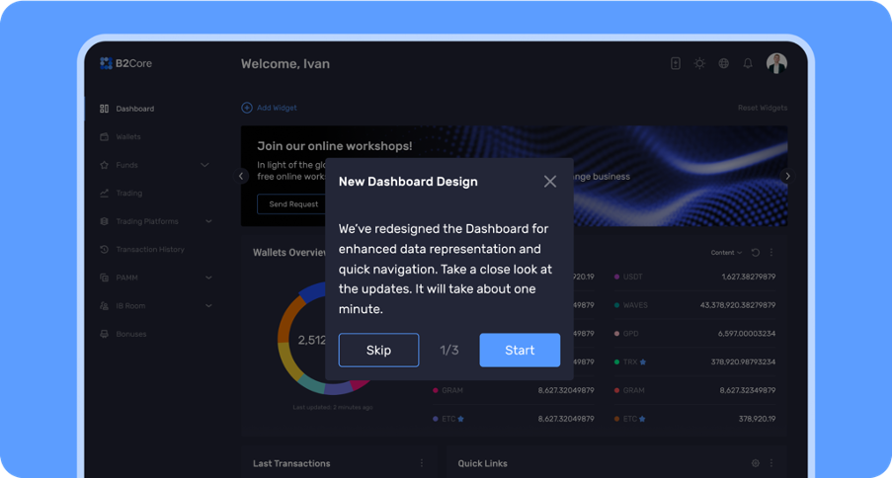Go to Transaction History in the sidebar
Image resolution: width=893 pixels, height=478 pixels.
[x=149, y=250]
